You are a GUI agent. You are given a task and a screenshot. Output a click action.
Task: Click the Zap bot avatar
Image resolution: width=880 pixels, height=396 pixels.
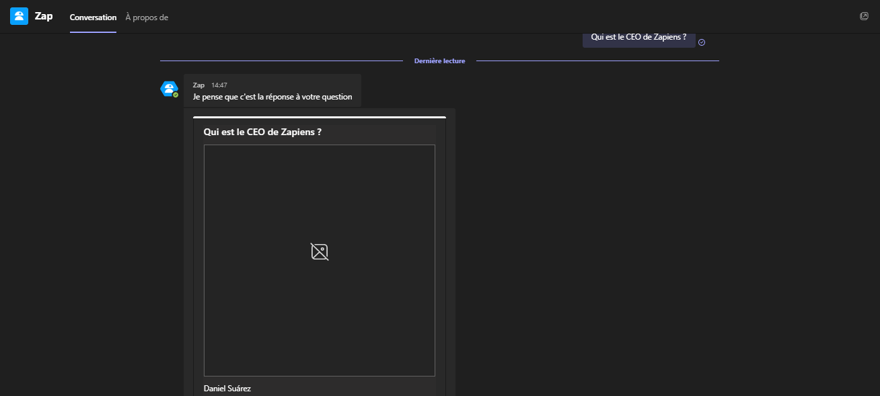coord(169,89)
